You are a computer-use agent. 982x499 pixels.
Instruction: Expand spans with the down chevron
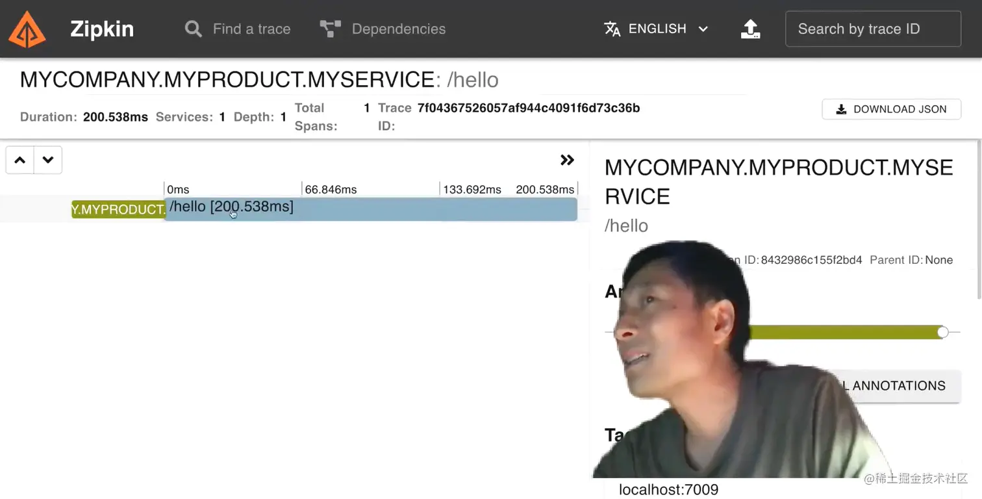tap(48, 160)
